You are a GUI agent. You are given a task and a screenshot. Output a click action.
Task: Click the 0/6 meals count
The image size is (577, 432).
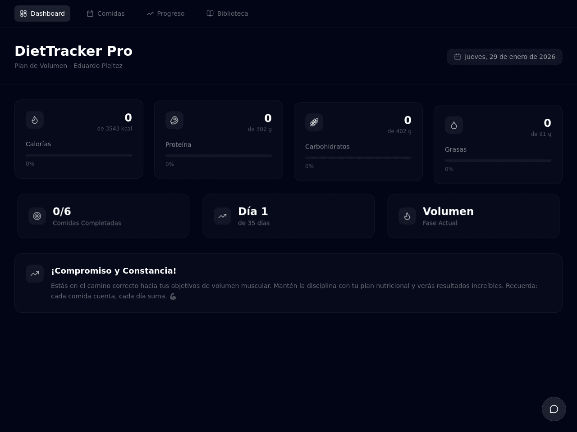(62, 211)
